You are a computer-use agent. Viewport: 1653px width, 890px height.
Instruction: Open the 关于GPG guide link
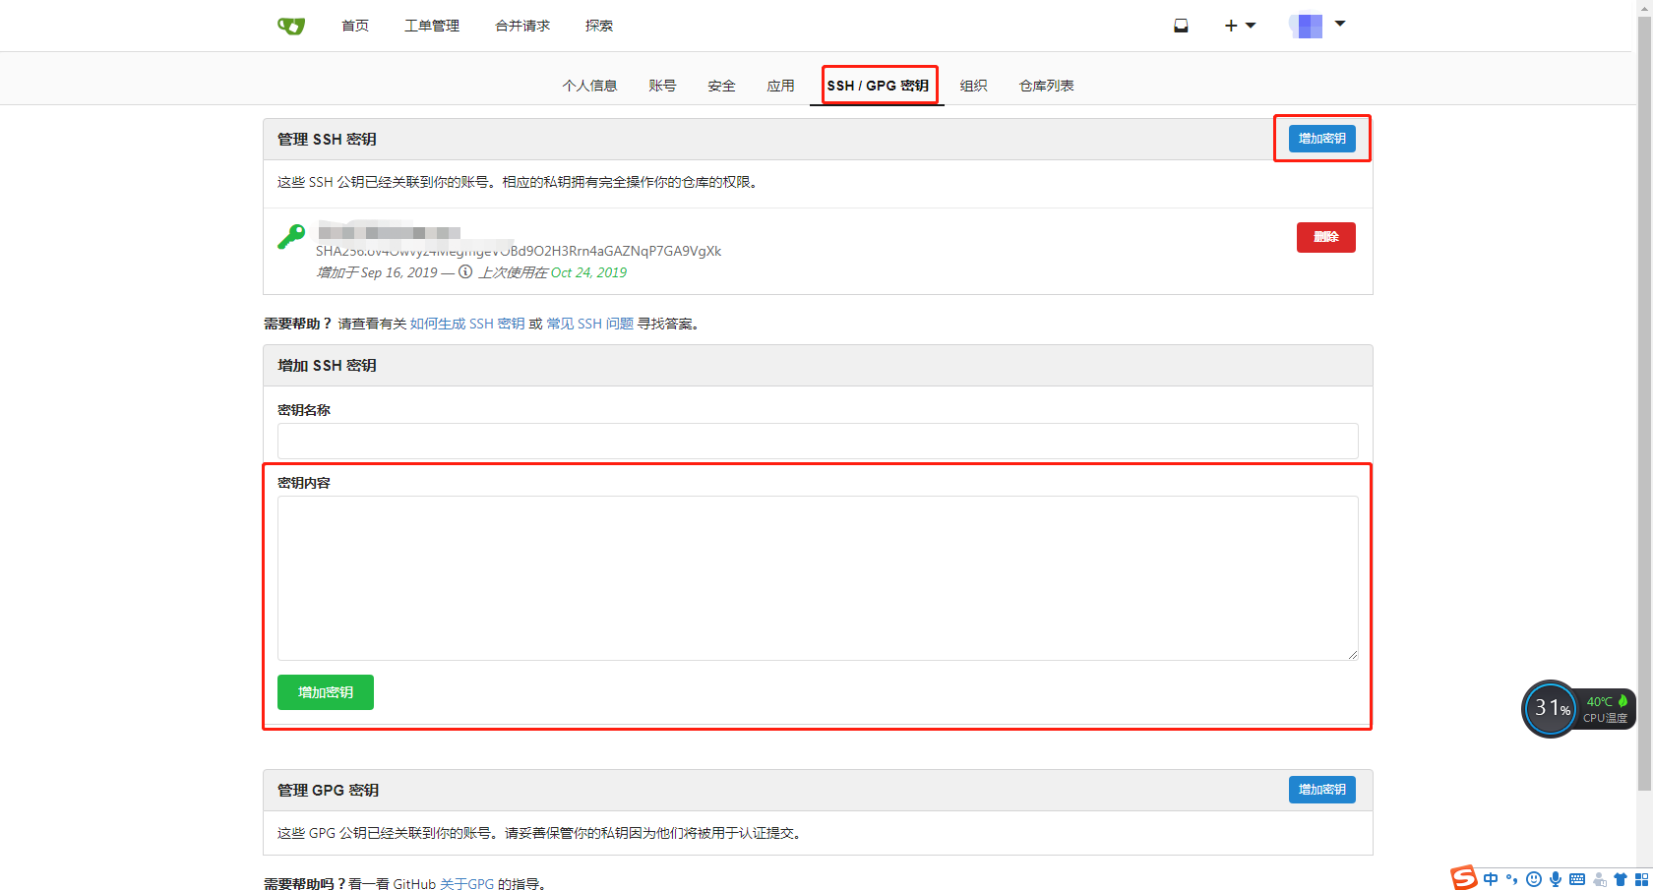(x=466, y=884)
